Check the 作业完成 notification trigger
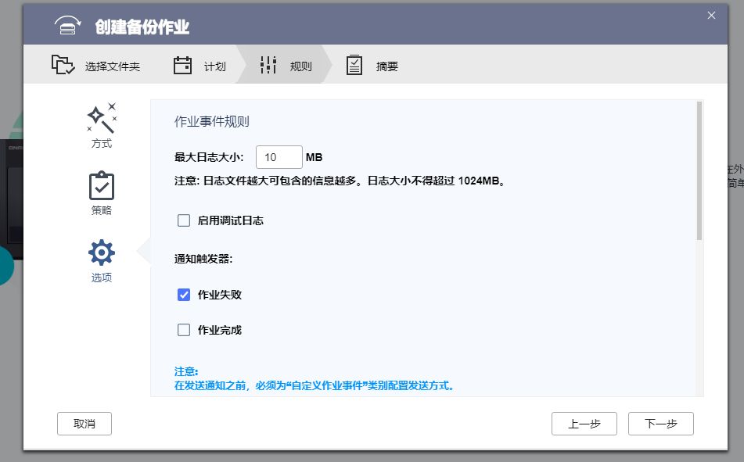The image size is (744, 462). click(184, 330)
